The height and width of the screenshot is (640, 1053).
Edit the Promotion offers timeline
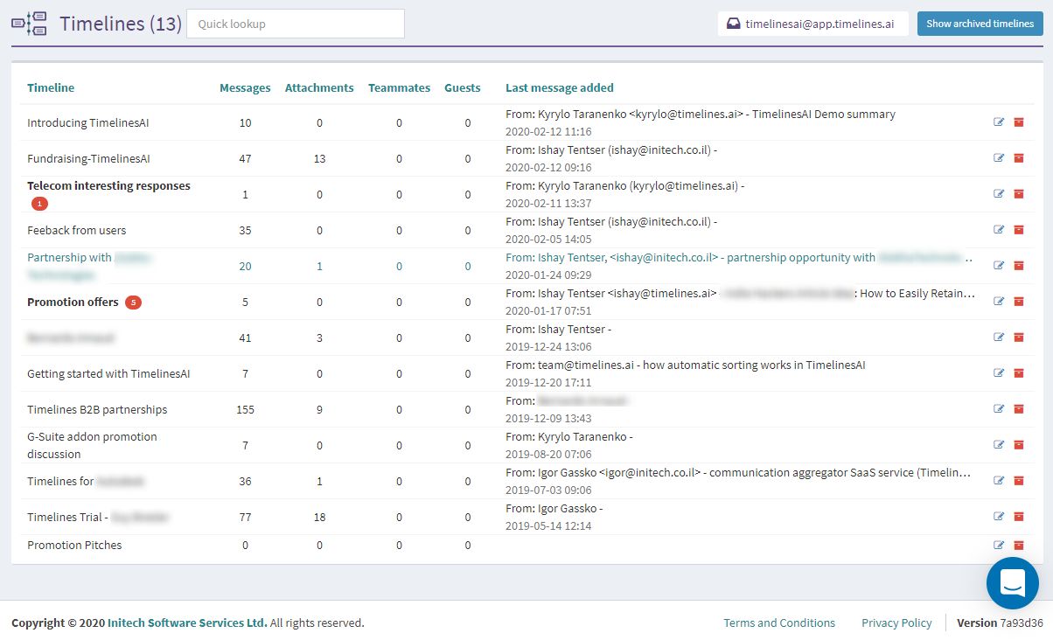click(999, 302)
